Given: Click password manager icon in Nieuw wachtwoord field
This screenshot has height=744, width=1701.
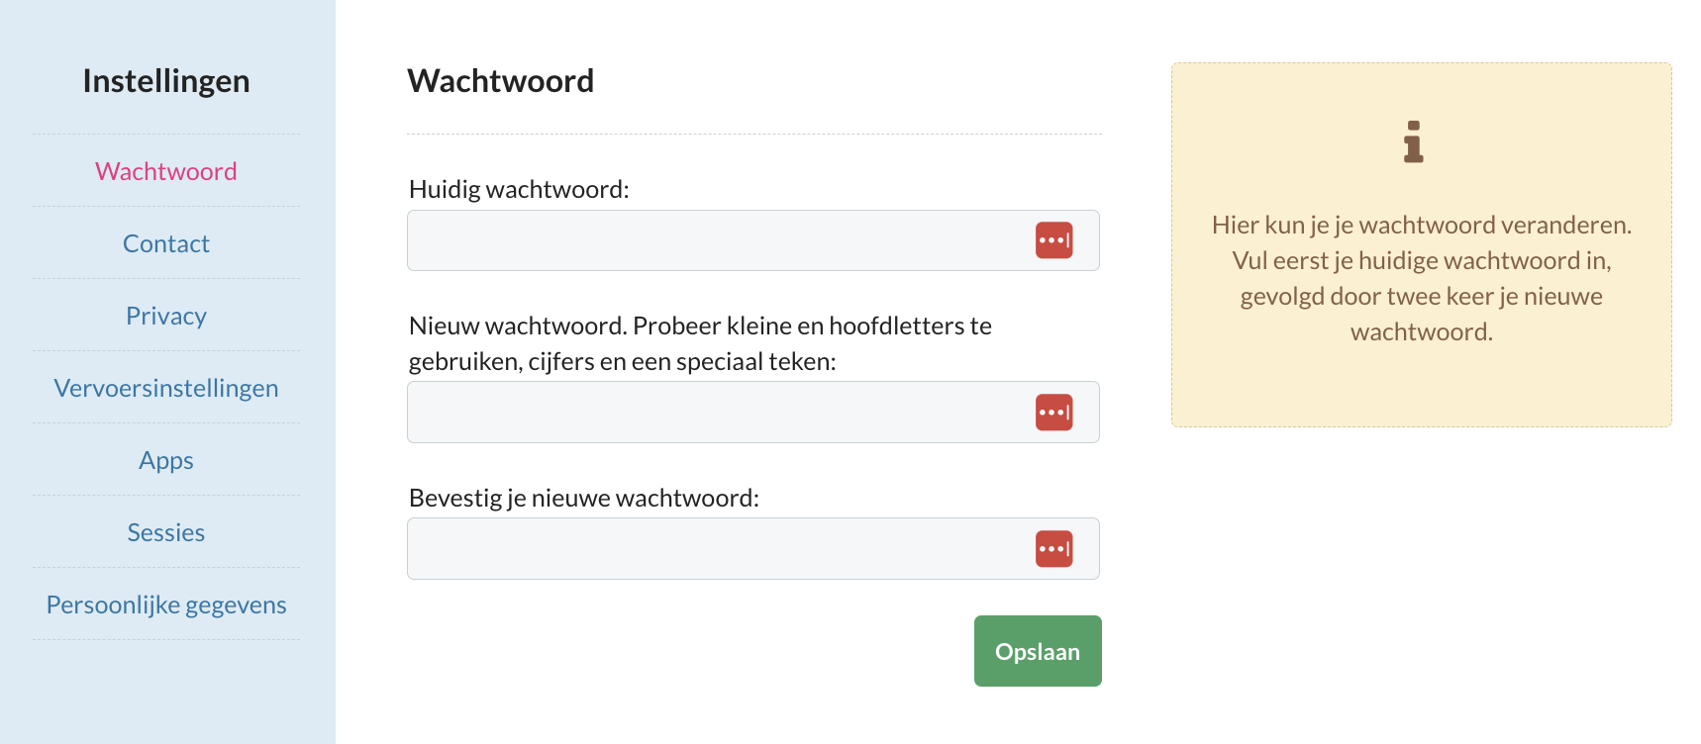Looking at the screenshot, I should (1053, 413).
